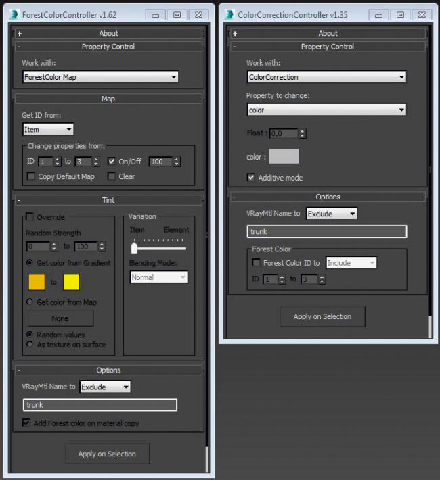The width and height of the screenshot is (440, 480).
Task: Open the Property to change color dropdown
Action: 326,110
